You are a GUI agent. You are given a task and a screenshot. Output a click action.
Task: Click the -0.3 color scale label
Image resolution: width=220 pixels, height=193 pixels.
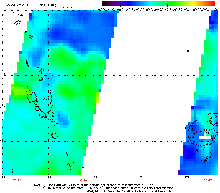[x=149, y=10]
